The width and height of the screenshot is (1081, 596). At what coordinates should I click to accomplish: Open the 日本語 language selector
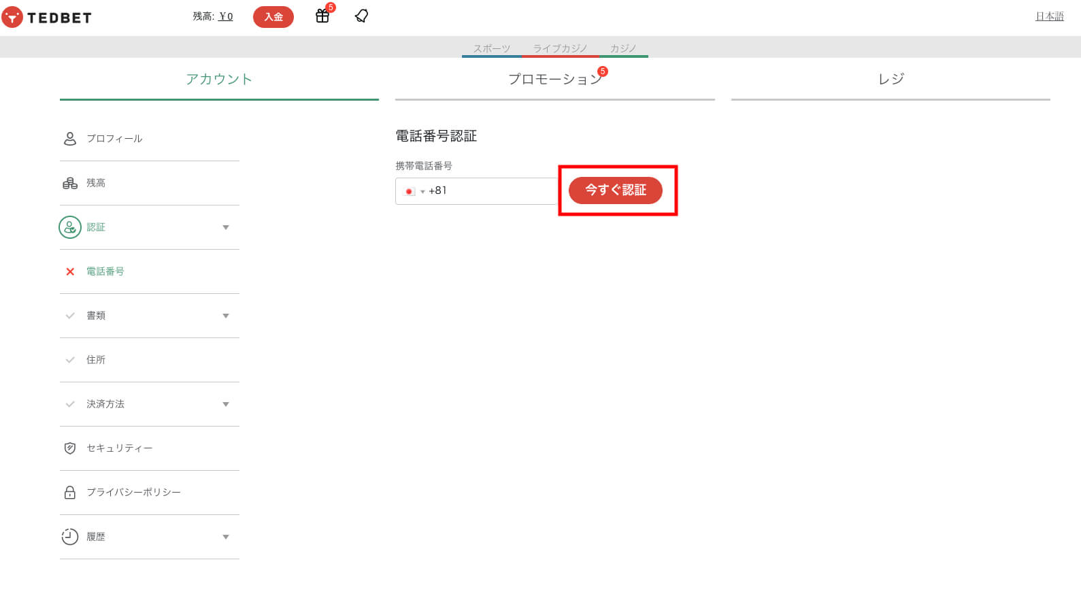pos(1049,16)
